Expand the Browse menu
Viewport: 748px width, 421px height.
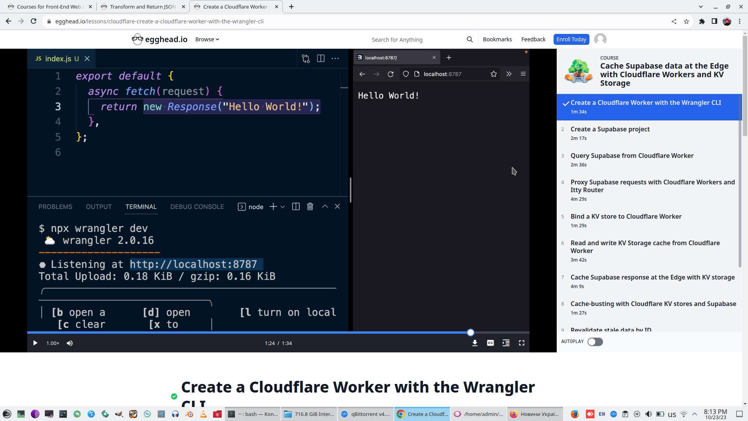point(207,39)
